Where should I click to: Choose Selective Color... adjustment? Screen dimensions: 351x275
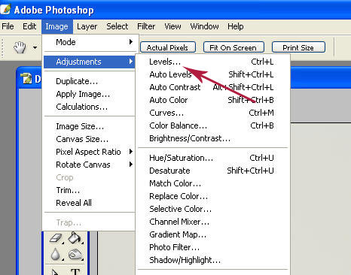click(212, 209)
